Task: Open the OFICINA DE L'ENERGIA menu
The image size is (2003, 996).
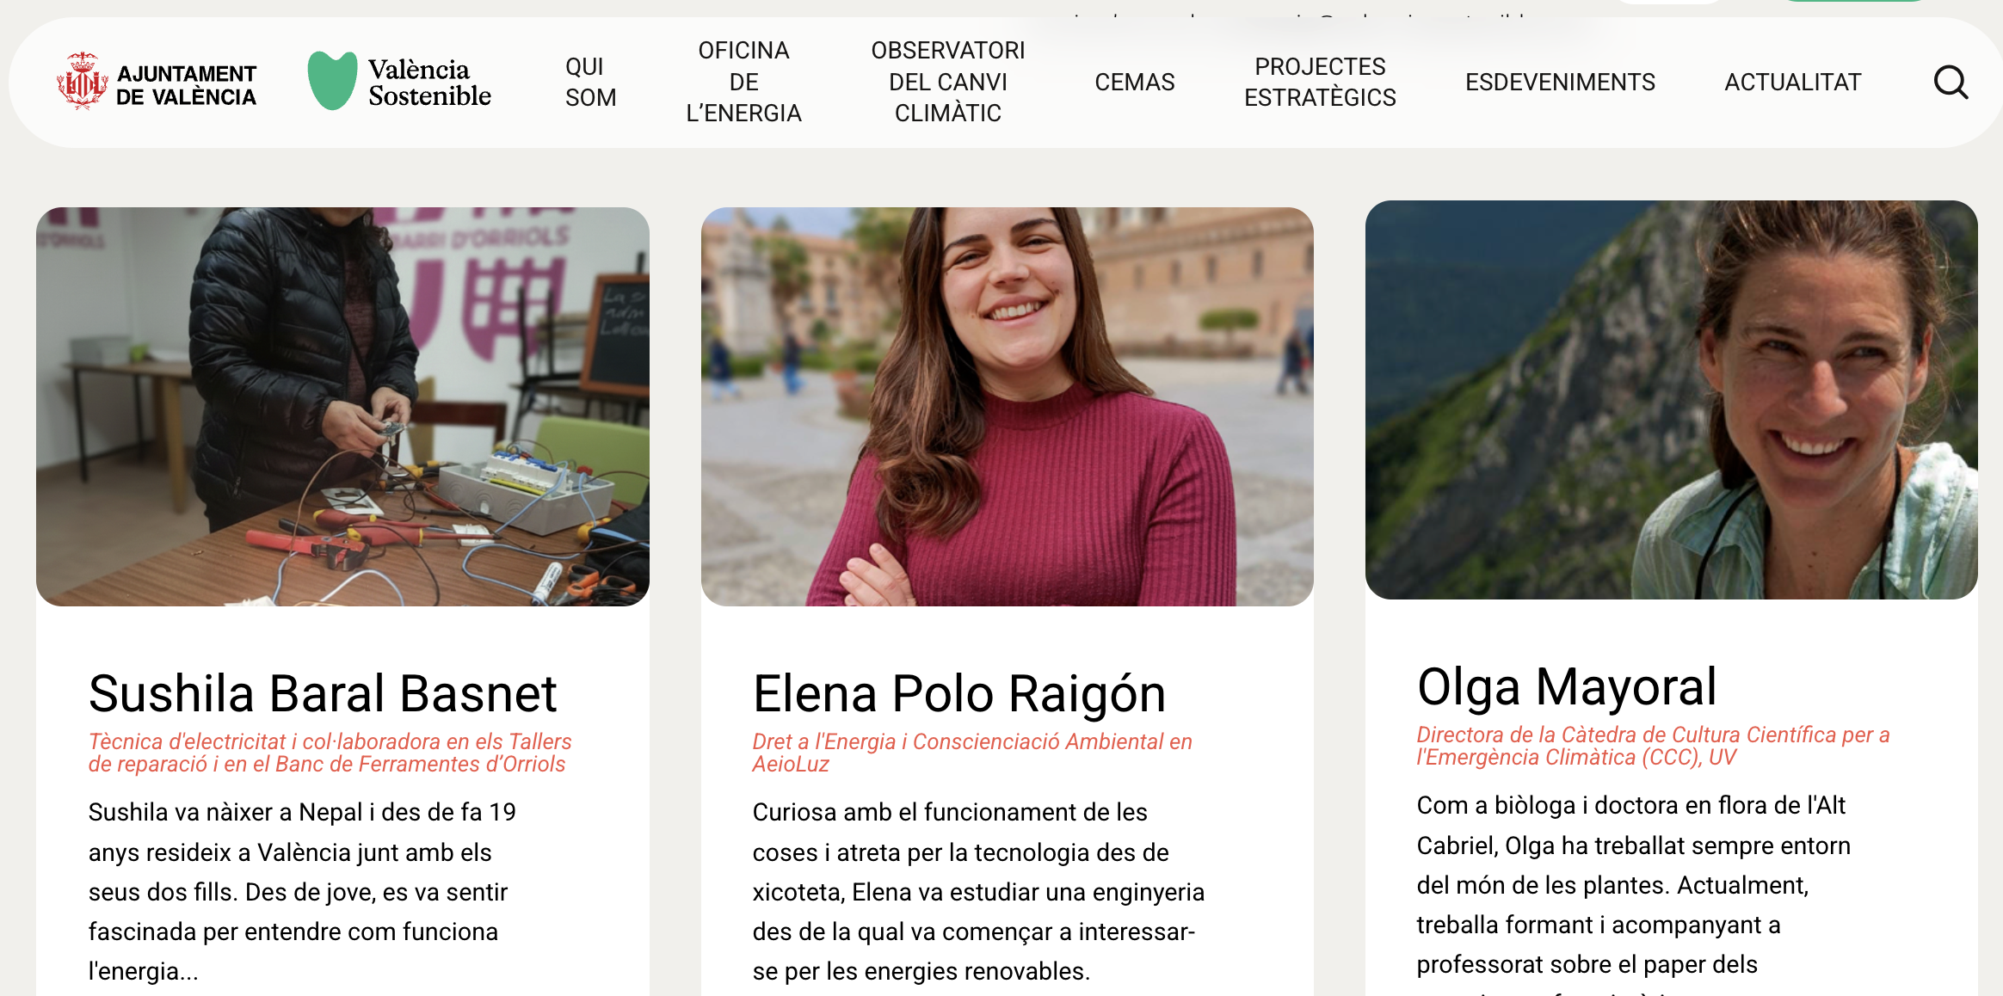Action: (x=743, y=82)
